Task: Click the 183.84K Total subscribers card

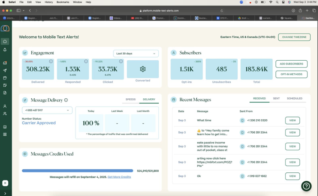Action: 256,69
